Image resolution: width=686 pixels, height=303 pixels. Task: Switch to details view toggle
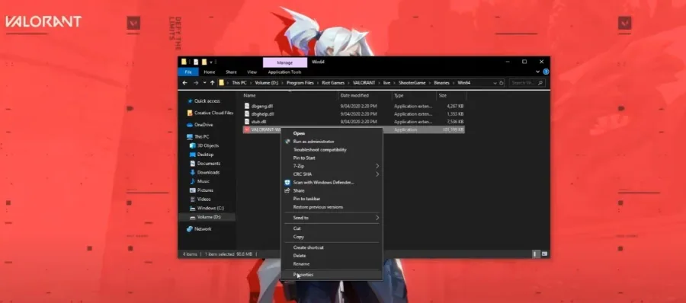(536, 254)
